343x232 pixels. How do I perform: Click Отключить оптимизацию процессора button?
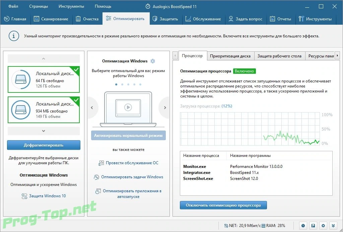pyautogui.click(x=223, y=205)
